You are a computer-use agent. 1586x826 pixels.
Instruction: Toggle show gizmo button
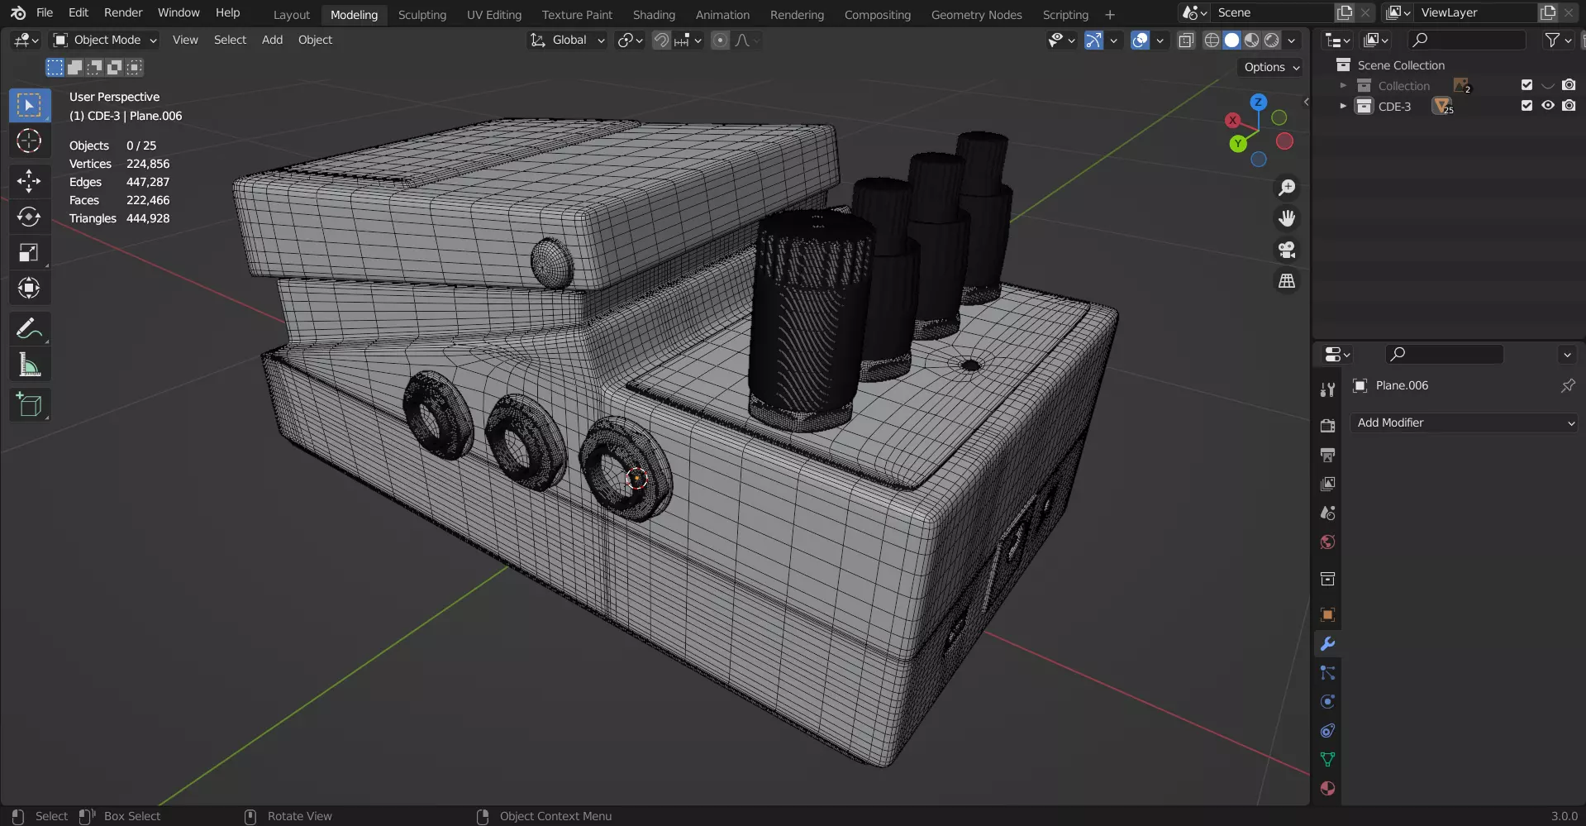click(1093, 40)
